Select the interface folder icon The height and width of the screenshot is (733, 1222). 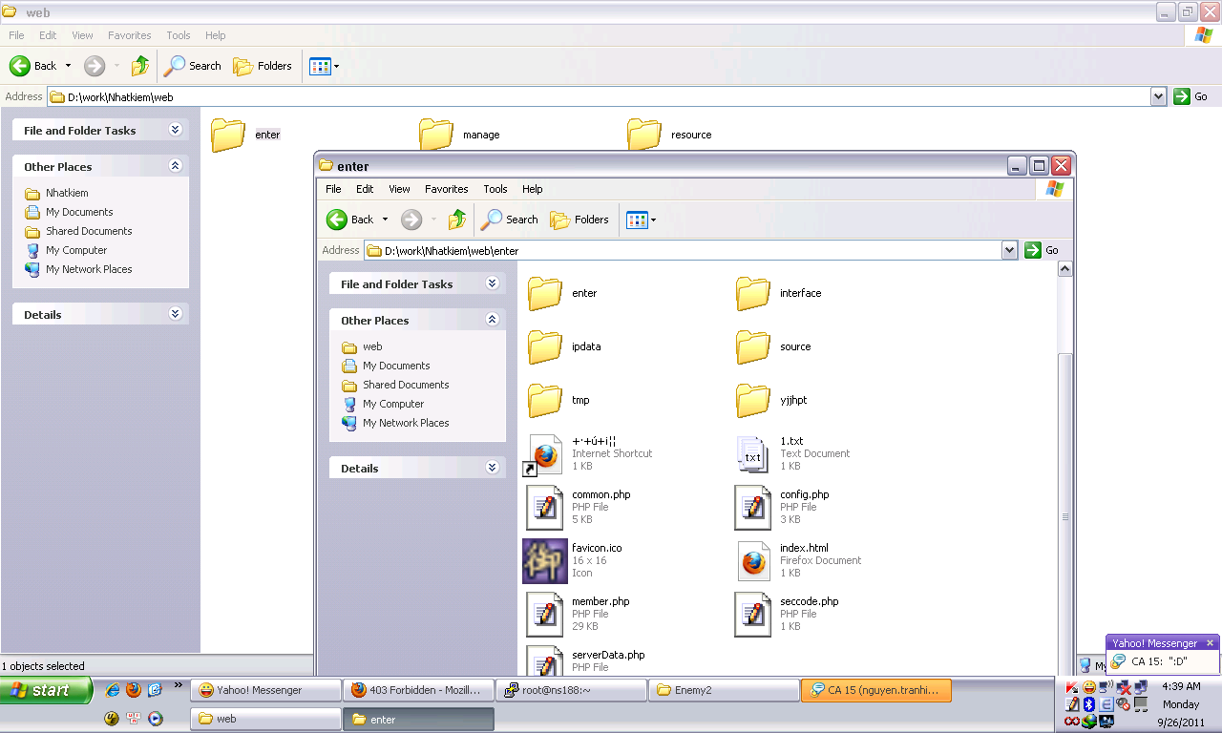click(753, 293)
